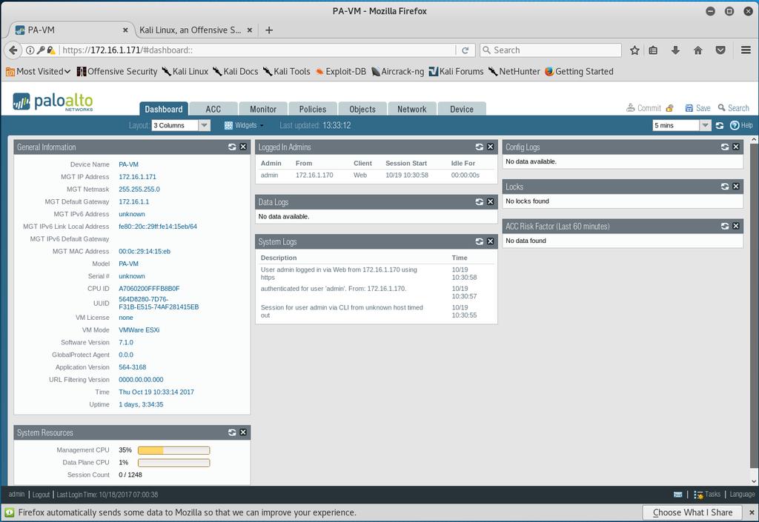Switch to the ACC tab

pos(213,109)
